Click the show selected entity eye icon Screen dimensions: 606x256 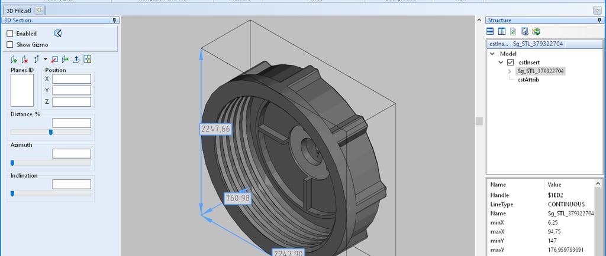(x=525, y=32)
